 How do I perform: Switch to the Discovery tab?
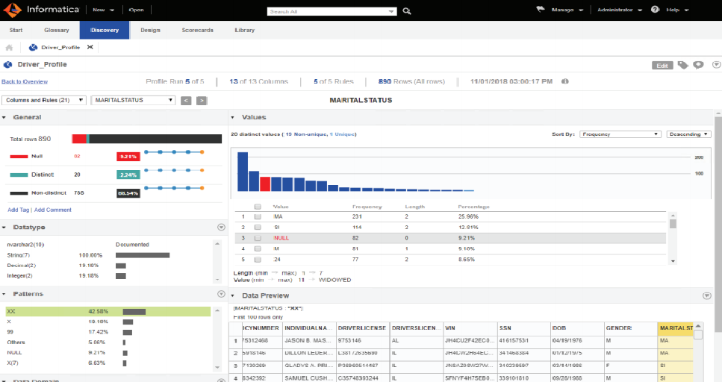click(x=105, y=30)
